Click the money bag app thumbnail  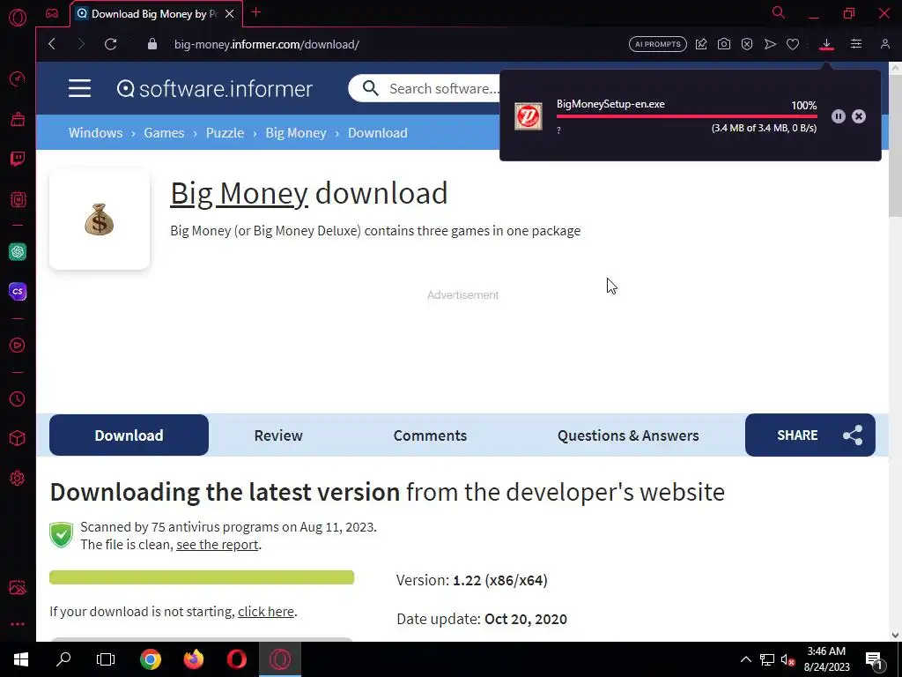100,219
